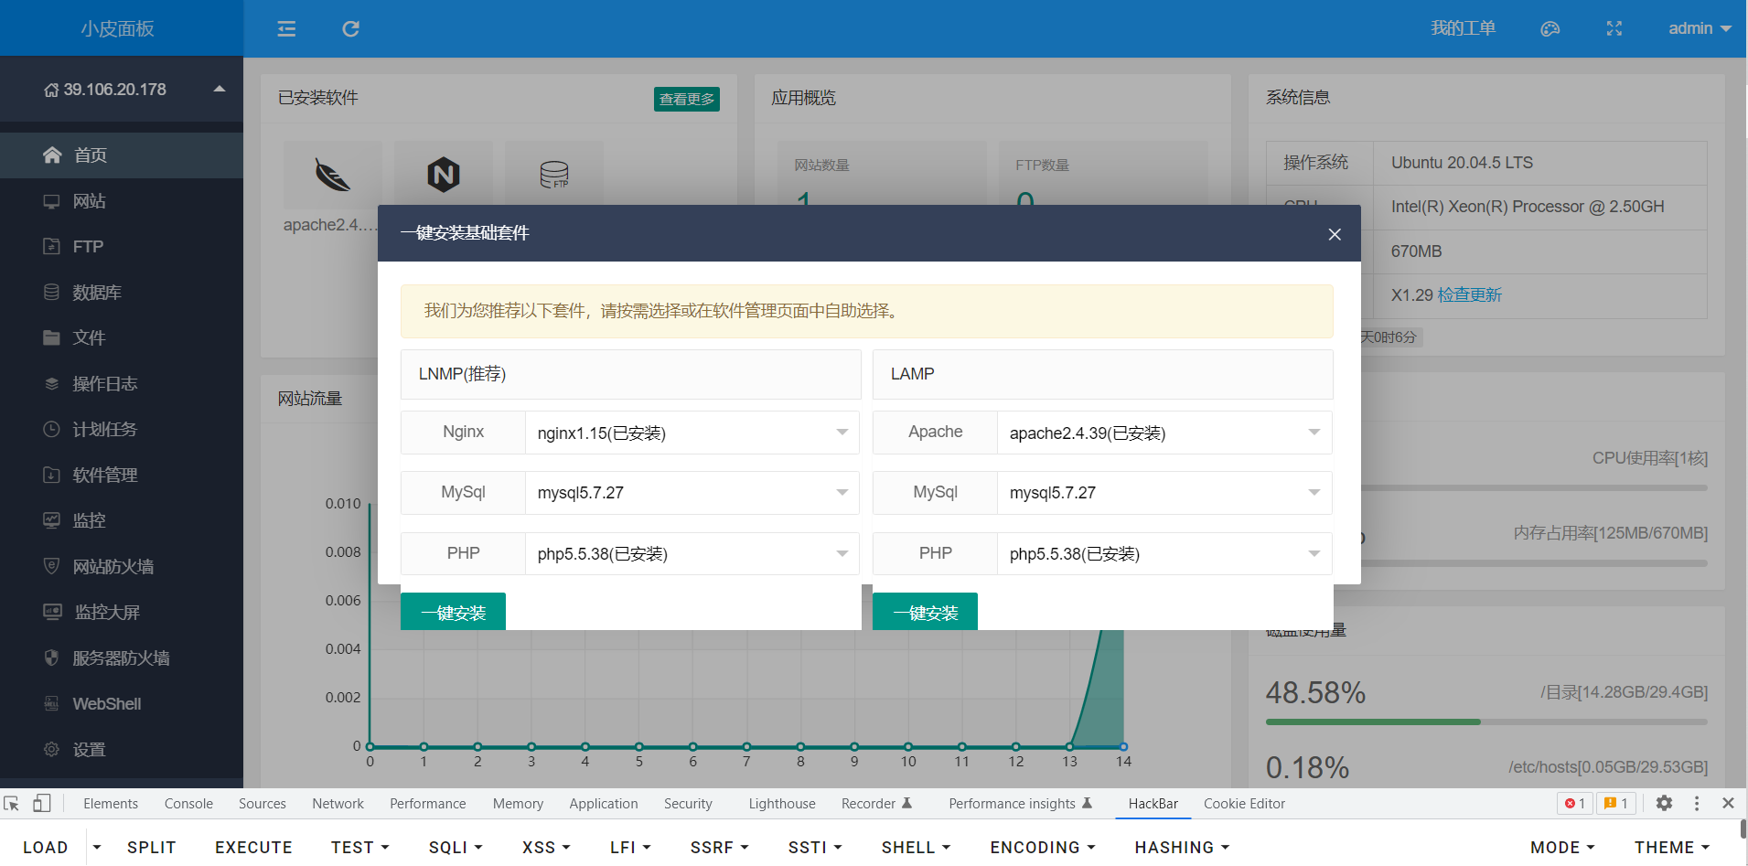Click HackBar LOAD button

[45, 848]
